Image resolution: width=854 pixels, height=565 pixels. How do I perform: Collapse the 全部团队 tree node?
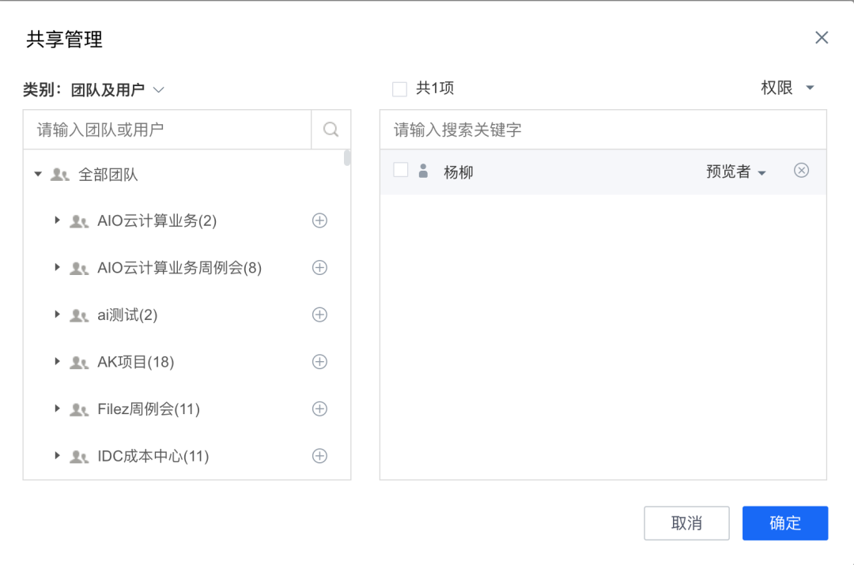click(x=38, y=174)
